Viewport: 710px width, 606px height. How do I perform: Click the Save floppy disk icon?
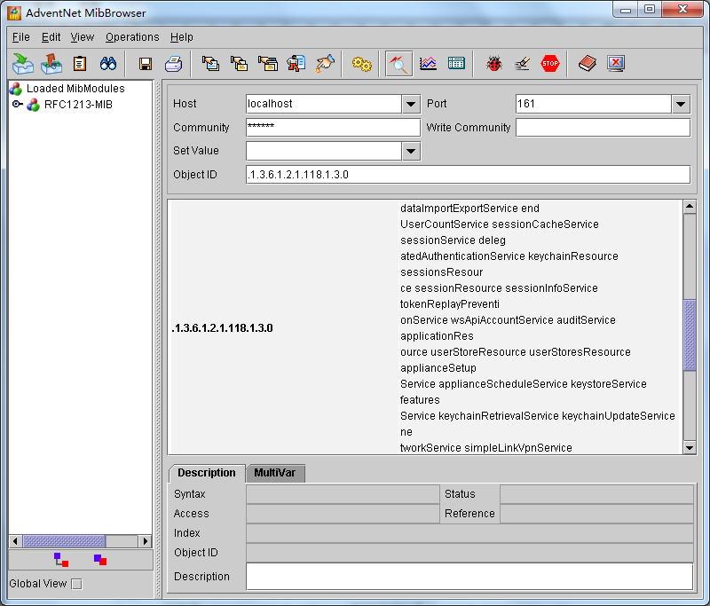pos(146,64)
